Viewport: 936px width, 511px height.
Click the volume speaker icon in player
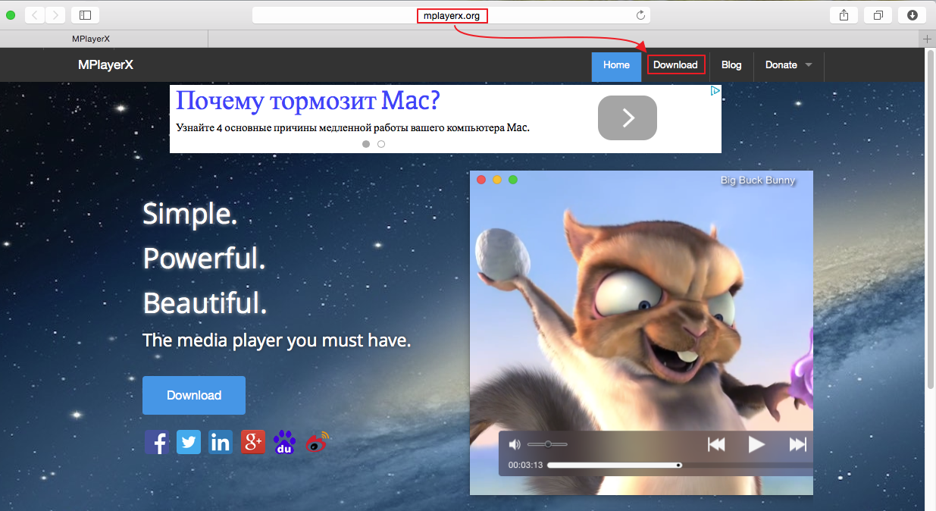(515, 444)
